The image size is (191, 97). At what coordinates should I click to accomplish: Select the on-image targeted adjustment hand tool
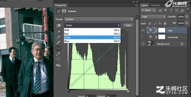point(58,25)
